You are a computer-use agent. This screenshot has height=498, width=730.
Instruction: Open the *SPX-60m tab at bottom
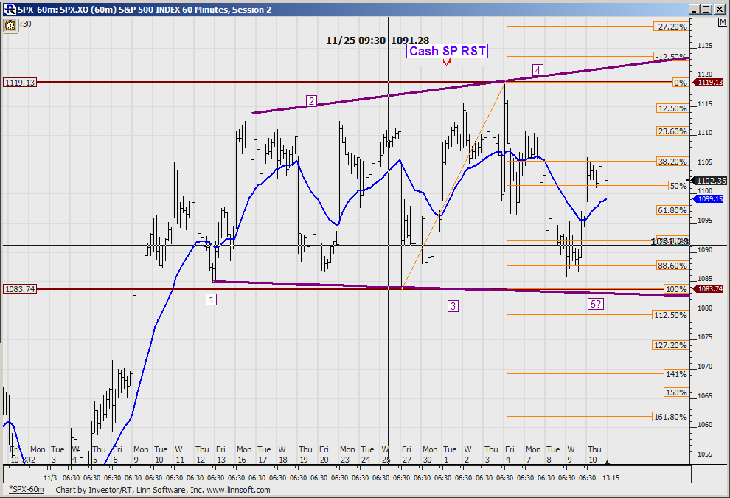[x=25, y=490]
